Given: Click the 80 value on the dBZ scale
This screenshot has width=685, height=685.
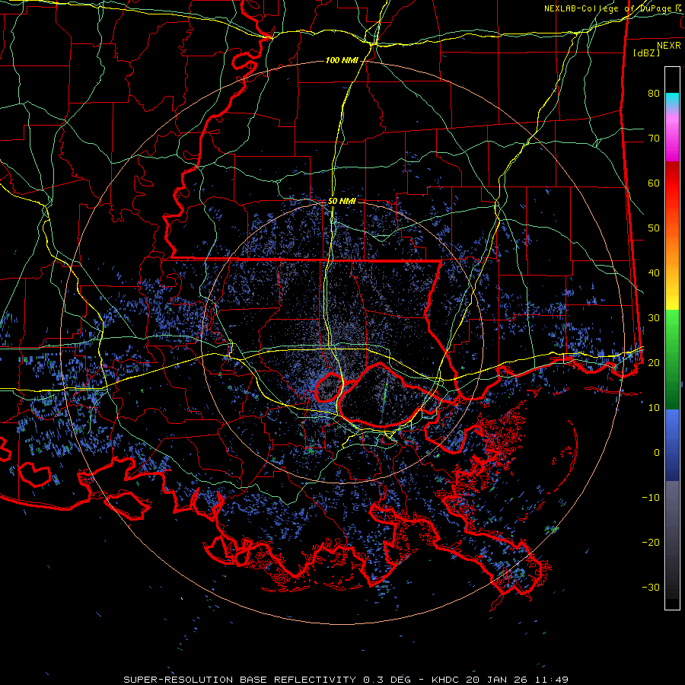Looking at the screenshot, I should pos(654,94).
